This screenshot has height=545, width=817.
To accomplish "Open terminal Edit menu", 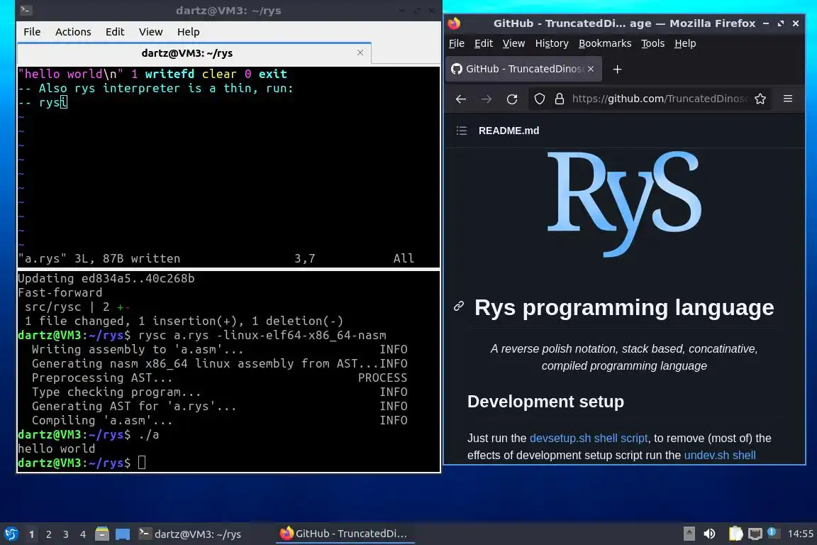I will [x=115, y=32].
